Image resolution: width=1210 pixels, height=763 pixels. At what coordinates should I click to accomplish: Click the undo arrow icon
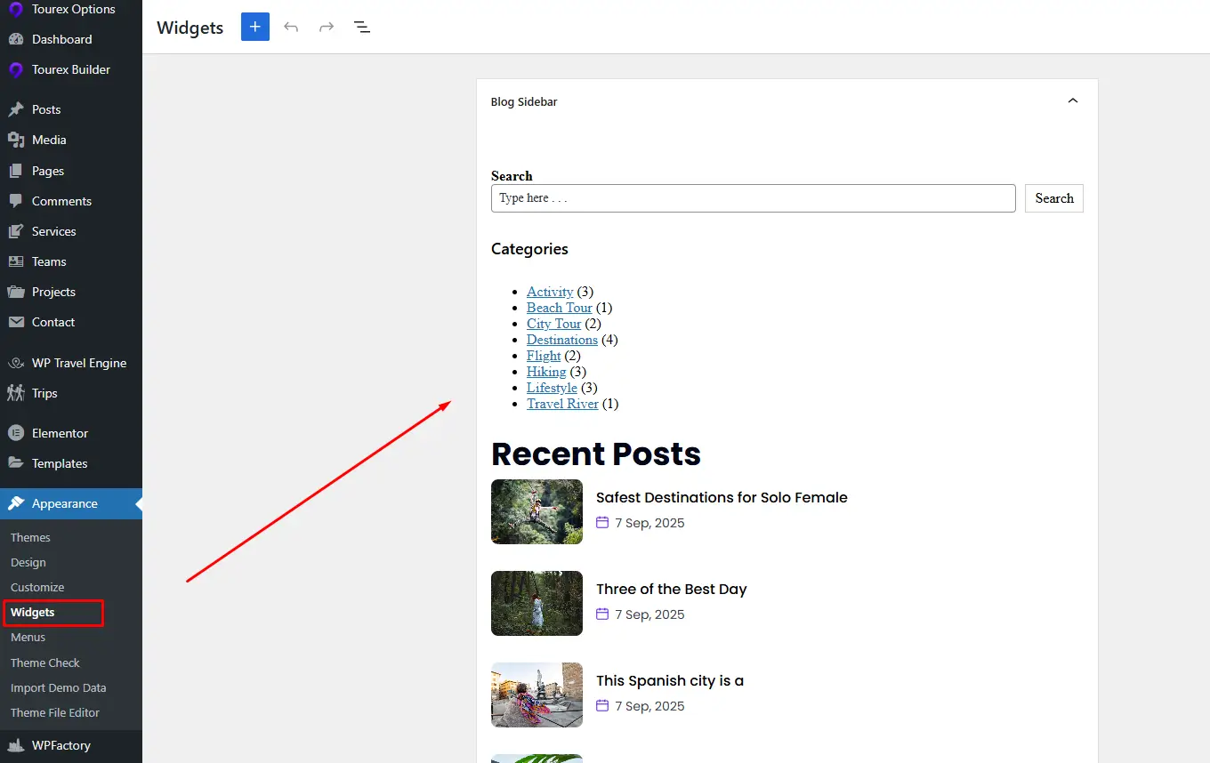pos(291,27)
